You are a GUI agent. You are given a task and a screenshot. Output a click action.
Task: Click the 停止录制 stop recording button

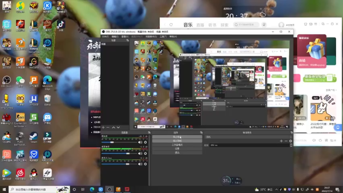pyautogui.click(x=177, y=141)
